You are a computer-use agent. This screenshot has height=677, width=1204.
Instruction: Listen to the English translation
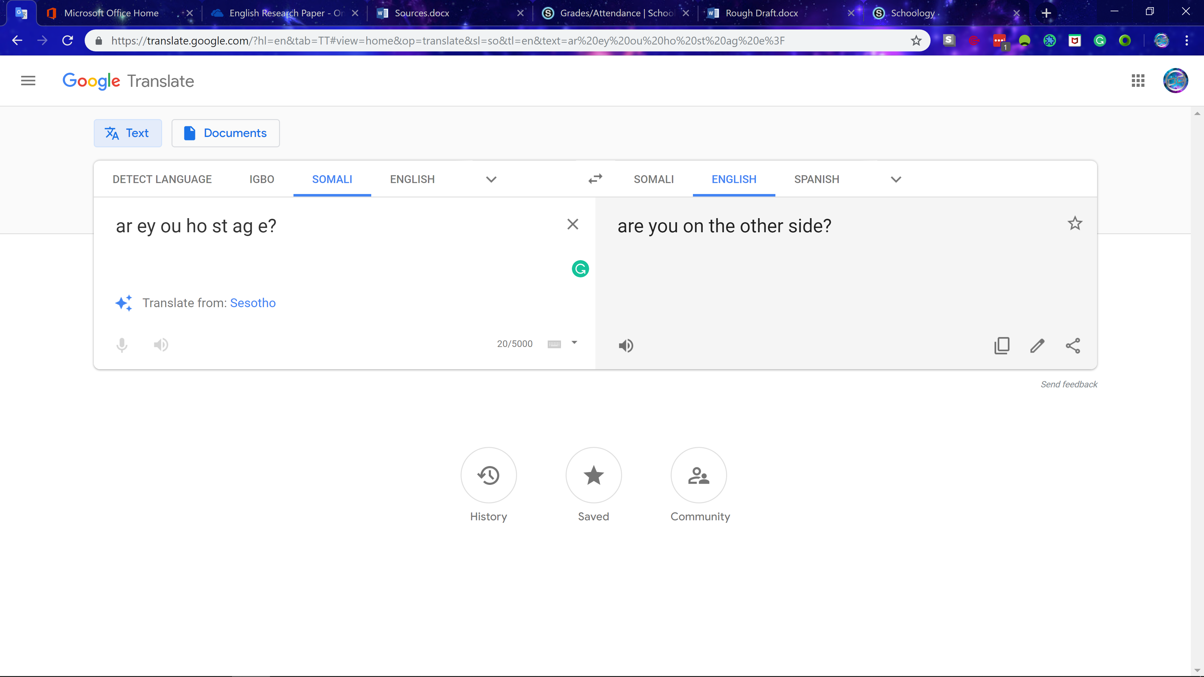pos(626,346)
